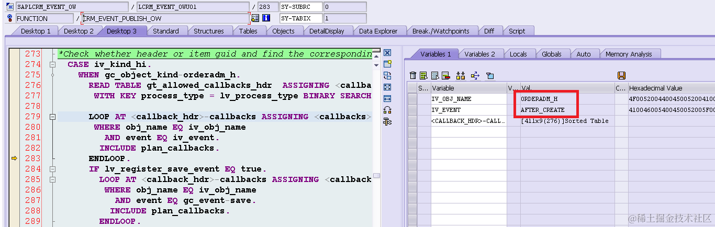Screen dimensions: 715x227
Task: Click the blue arrows transfer icon
Action: (475, 76)
